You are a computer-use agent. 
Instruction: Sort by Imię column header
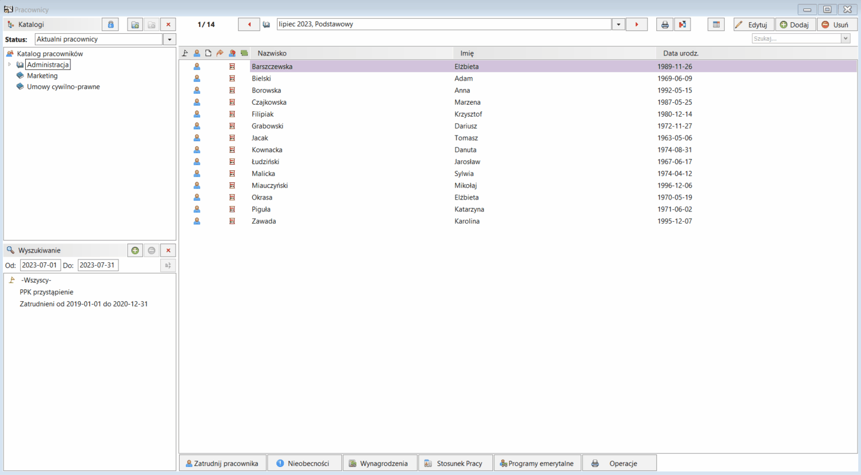pos(554,53)
